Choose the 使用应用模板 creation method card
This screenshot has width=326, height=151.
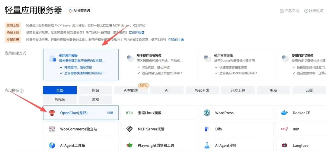coord(81,64)
